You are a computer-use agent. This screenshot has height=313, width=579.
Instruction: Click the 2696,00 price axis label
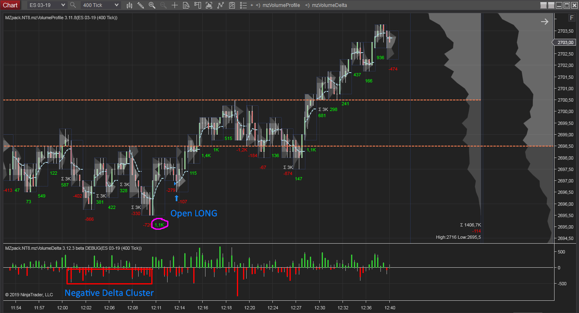[x=566, y=204]
